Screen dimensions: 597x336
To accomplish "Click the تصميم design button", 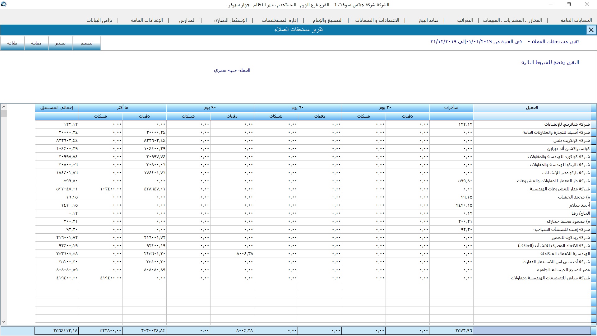I will click(x=86, y=43).
